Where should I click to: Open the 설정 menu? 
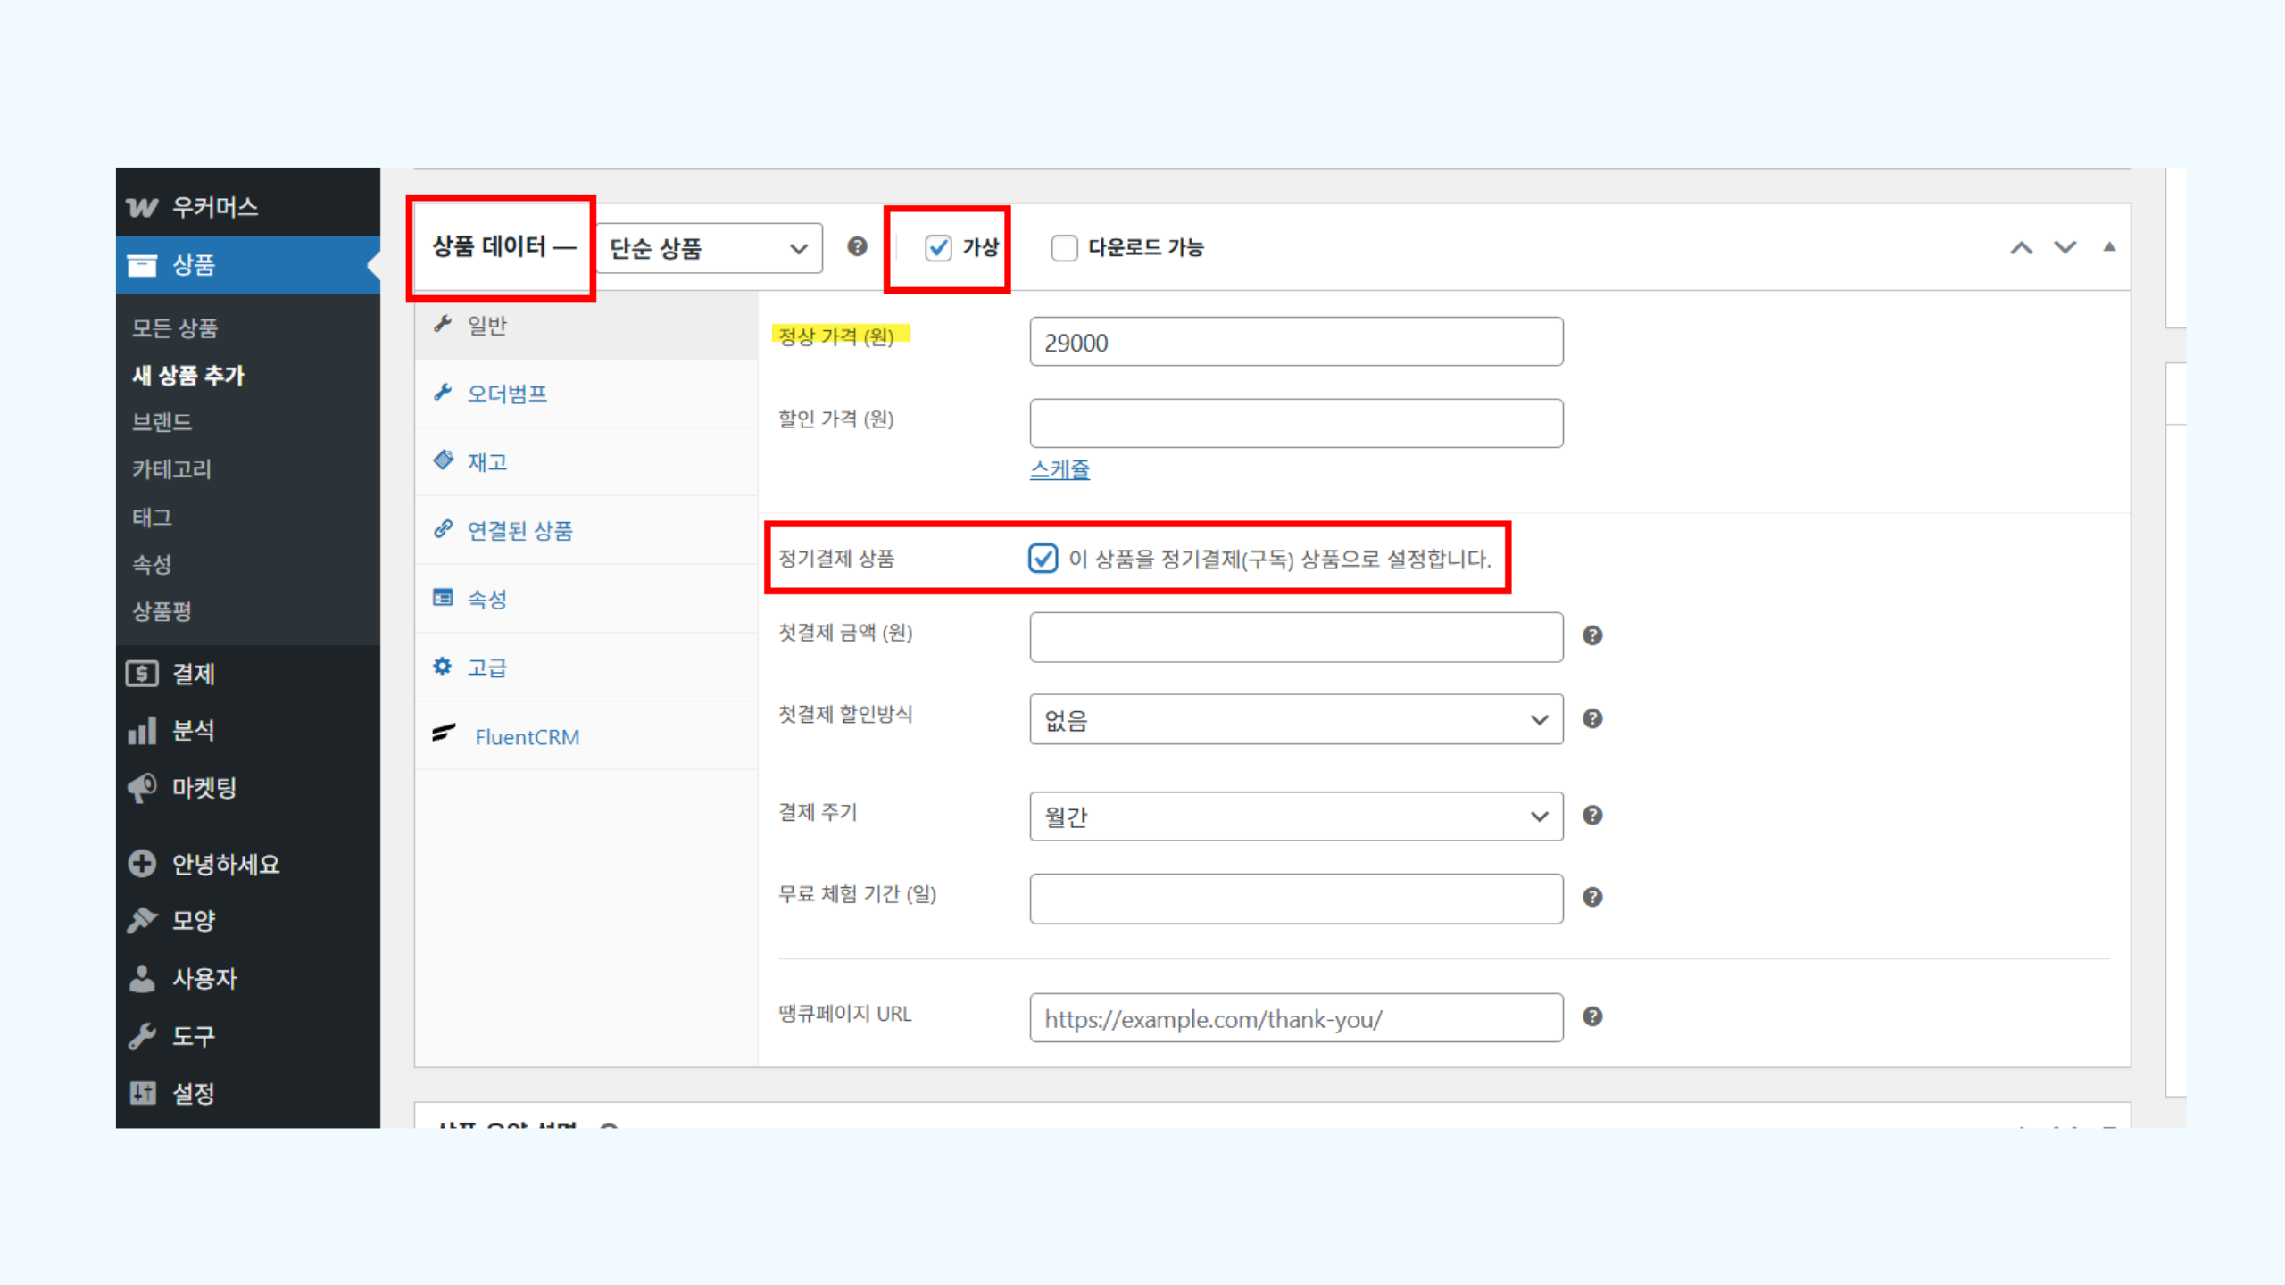pyautogui.click(x=248, y=1093)
